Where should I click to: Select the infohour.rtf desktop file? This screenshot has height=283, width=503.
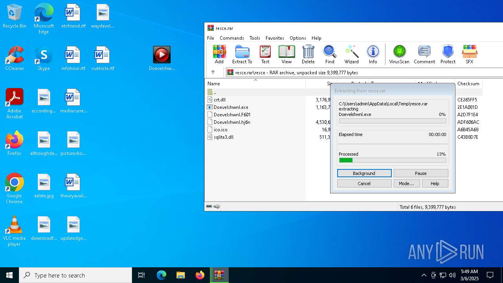(73, 59)
